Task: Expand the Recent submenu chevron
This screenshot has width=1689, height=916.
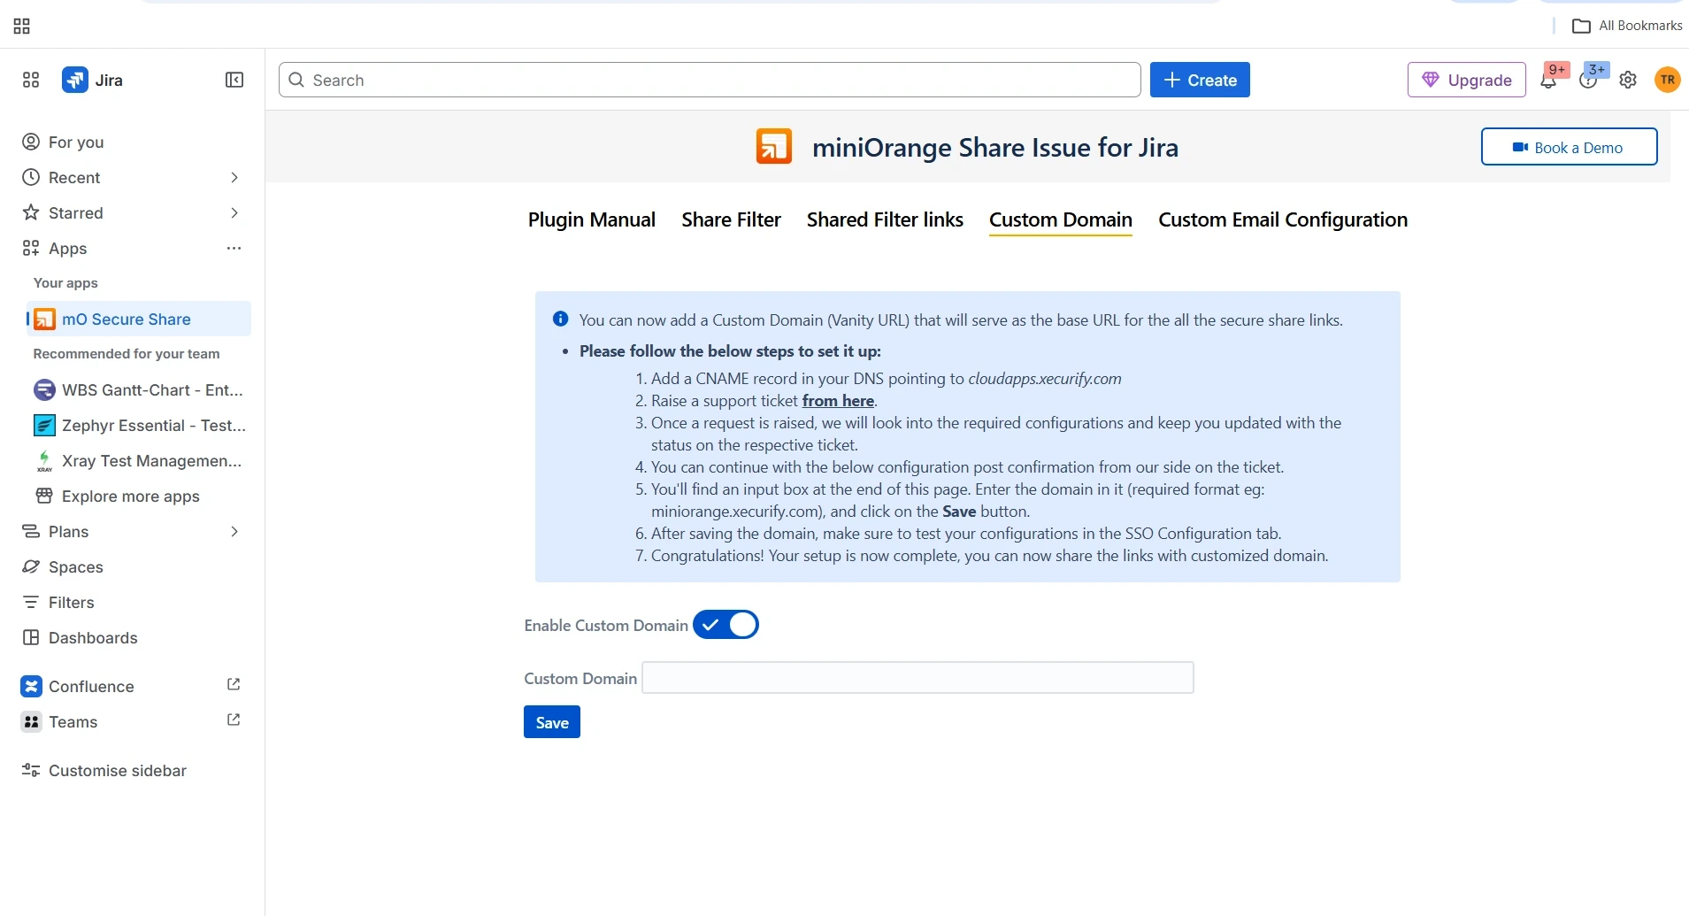Action: (234, 177)
